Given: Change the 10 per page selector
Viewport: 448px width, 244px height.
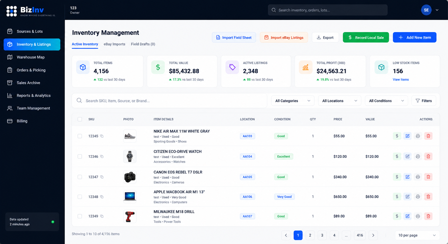Looking at the screenshot, I should 417,235.
